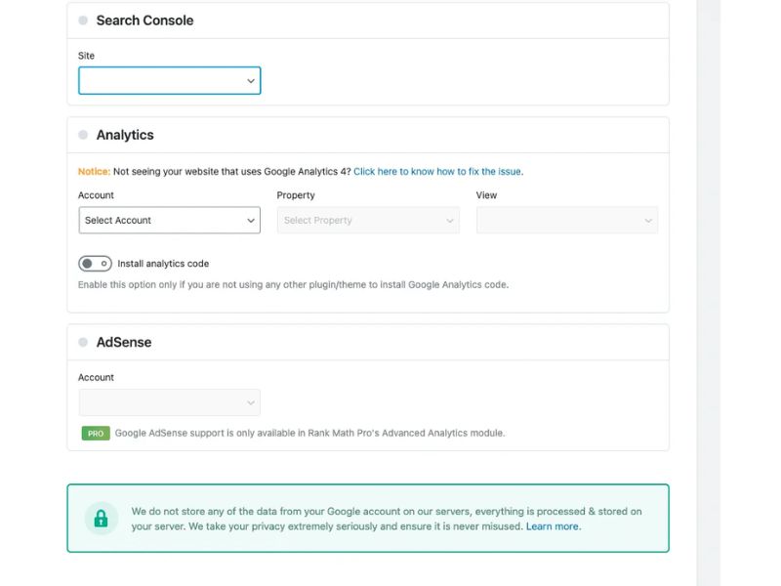Open the Learn more privacy link

554,526
